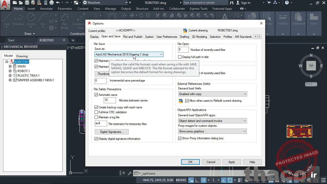Click the Save icon in Quick Access toolbar

(28, 2)
